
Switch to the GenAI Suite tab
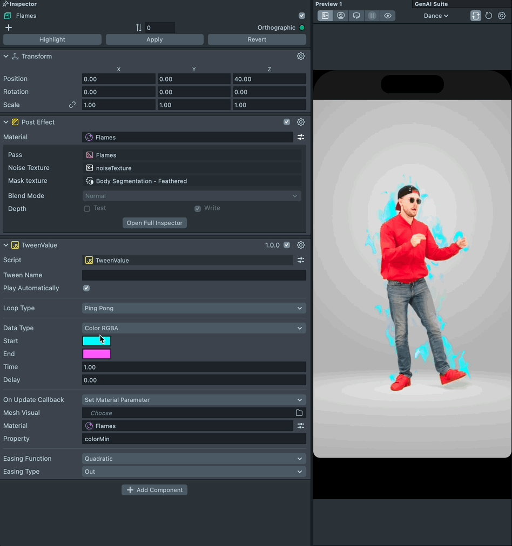coord(431,4)
